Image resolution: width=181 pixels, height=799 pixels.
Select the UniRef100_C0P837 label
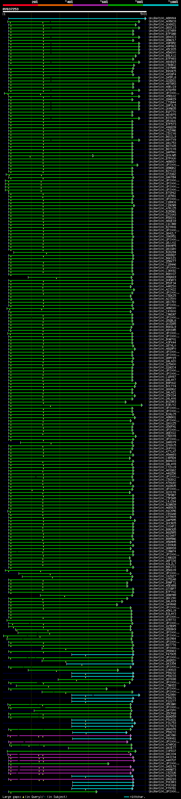pyautogui.click(x=162, y=751)
